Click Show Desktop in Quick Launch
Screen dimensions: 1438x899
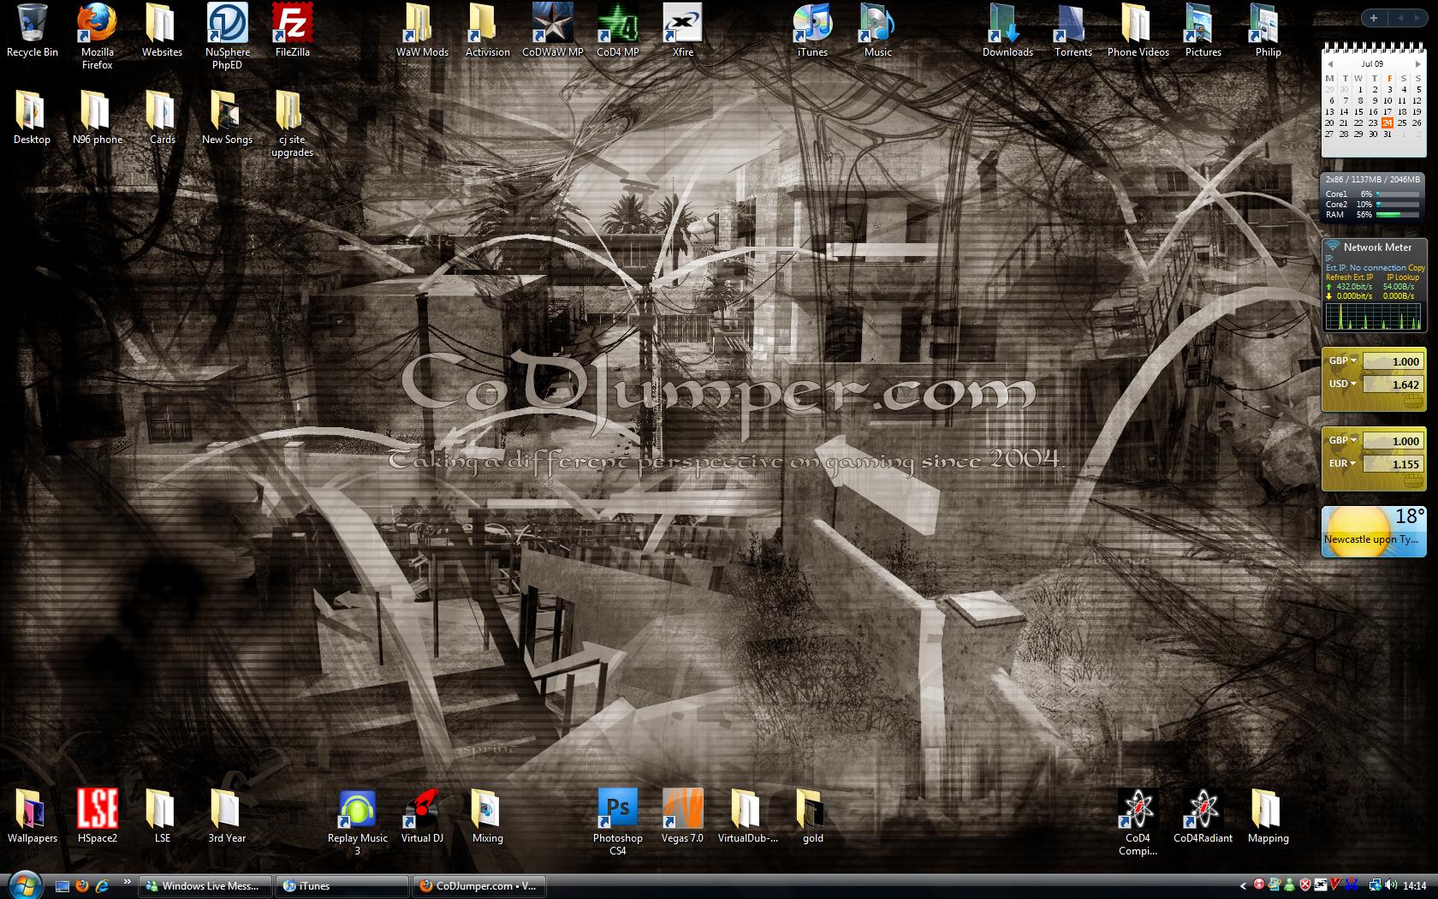click(x=62, y=886)
